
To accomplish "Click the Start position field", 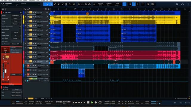I will pyautogui.click(x=16, y=93).
